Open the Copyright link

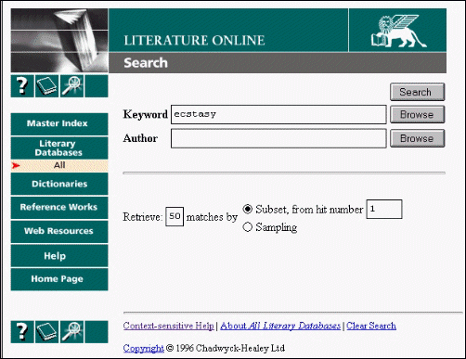(143, 349)
